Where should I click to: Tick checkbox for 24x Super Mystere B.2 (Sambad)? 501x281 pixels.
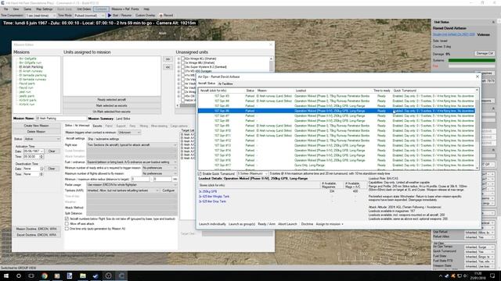coord(182,67)
